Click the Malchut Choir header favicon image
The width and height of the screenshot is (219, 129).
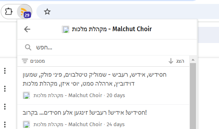[x=65, y=29]
